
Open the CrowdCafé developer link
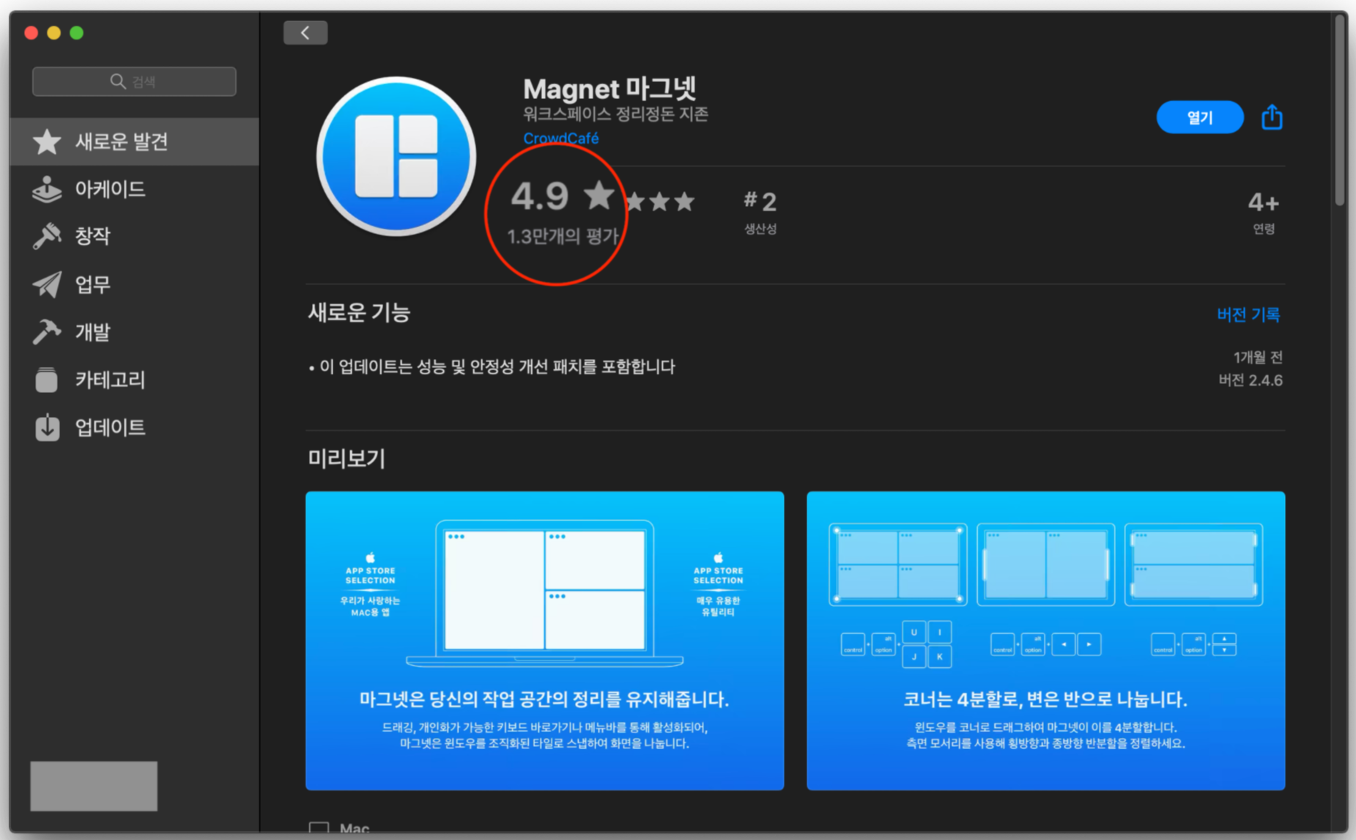click(x=560, y=138)
